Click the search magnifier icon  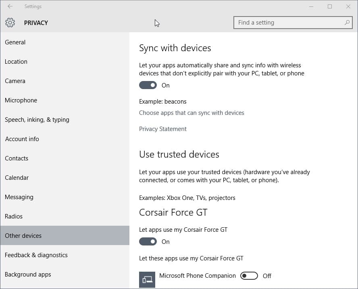pos(347,23)
